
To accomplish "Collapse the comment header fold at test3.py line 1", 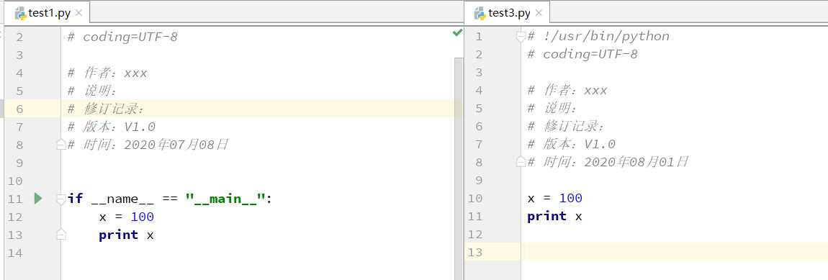I will pyautogui.click(x=521, y=37).
